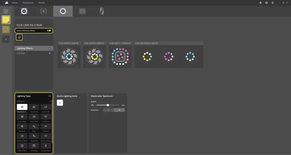This screenshot has width=291, height=155.
Task: Select the dimmed second profile icon
Action: point(6,29)
